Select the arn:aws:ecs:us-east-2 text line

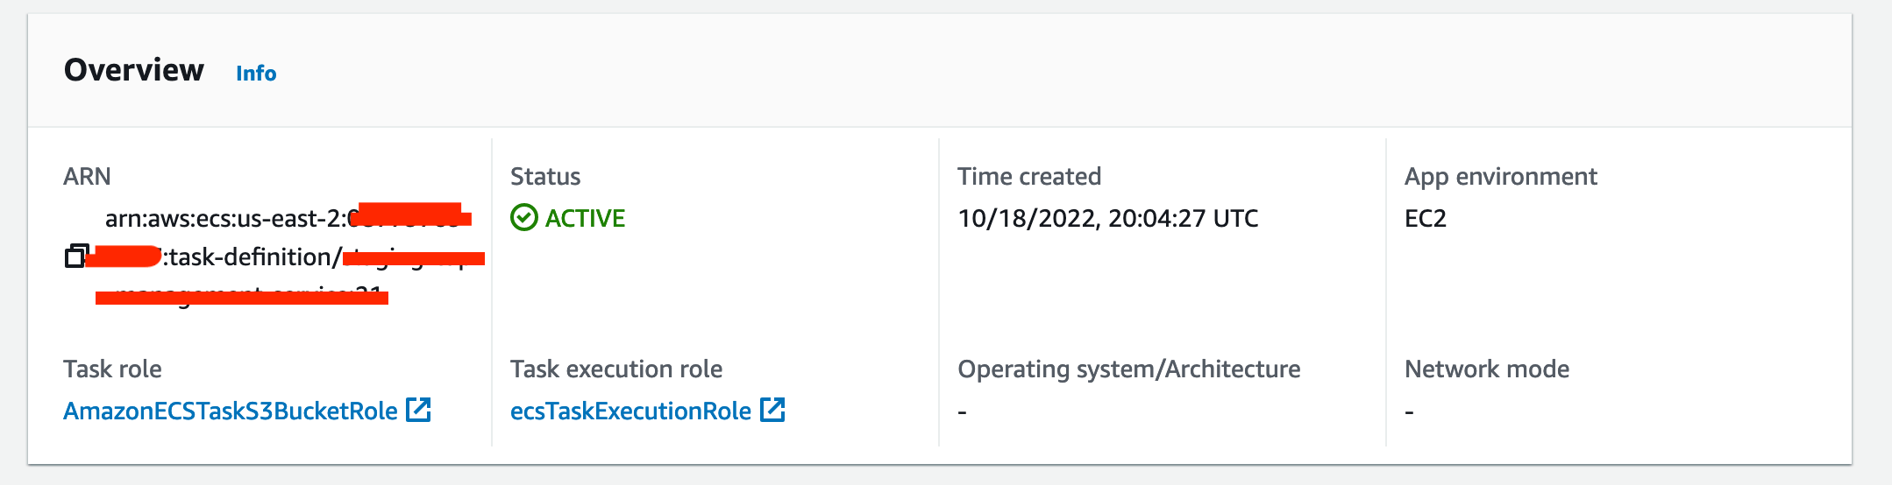click(x=226, y=219)
